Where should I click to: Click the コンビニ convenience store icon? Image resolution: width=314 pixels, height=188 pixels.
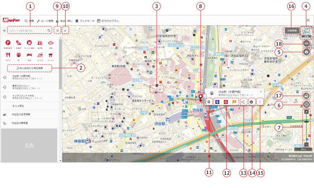point(40,55)
